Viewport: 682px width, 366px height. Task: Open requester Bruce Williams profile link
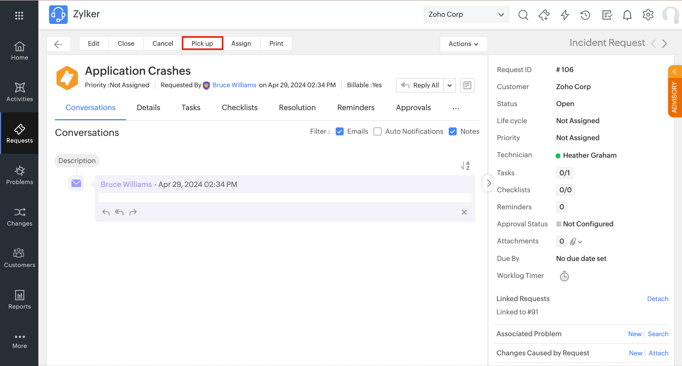pyautogui.click(x=234, y=85)
